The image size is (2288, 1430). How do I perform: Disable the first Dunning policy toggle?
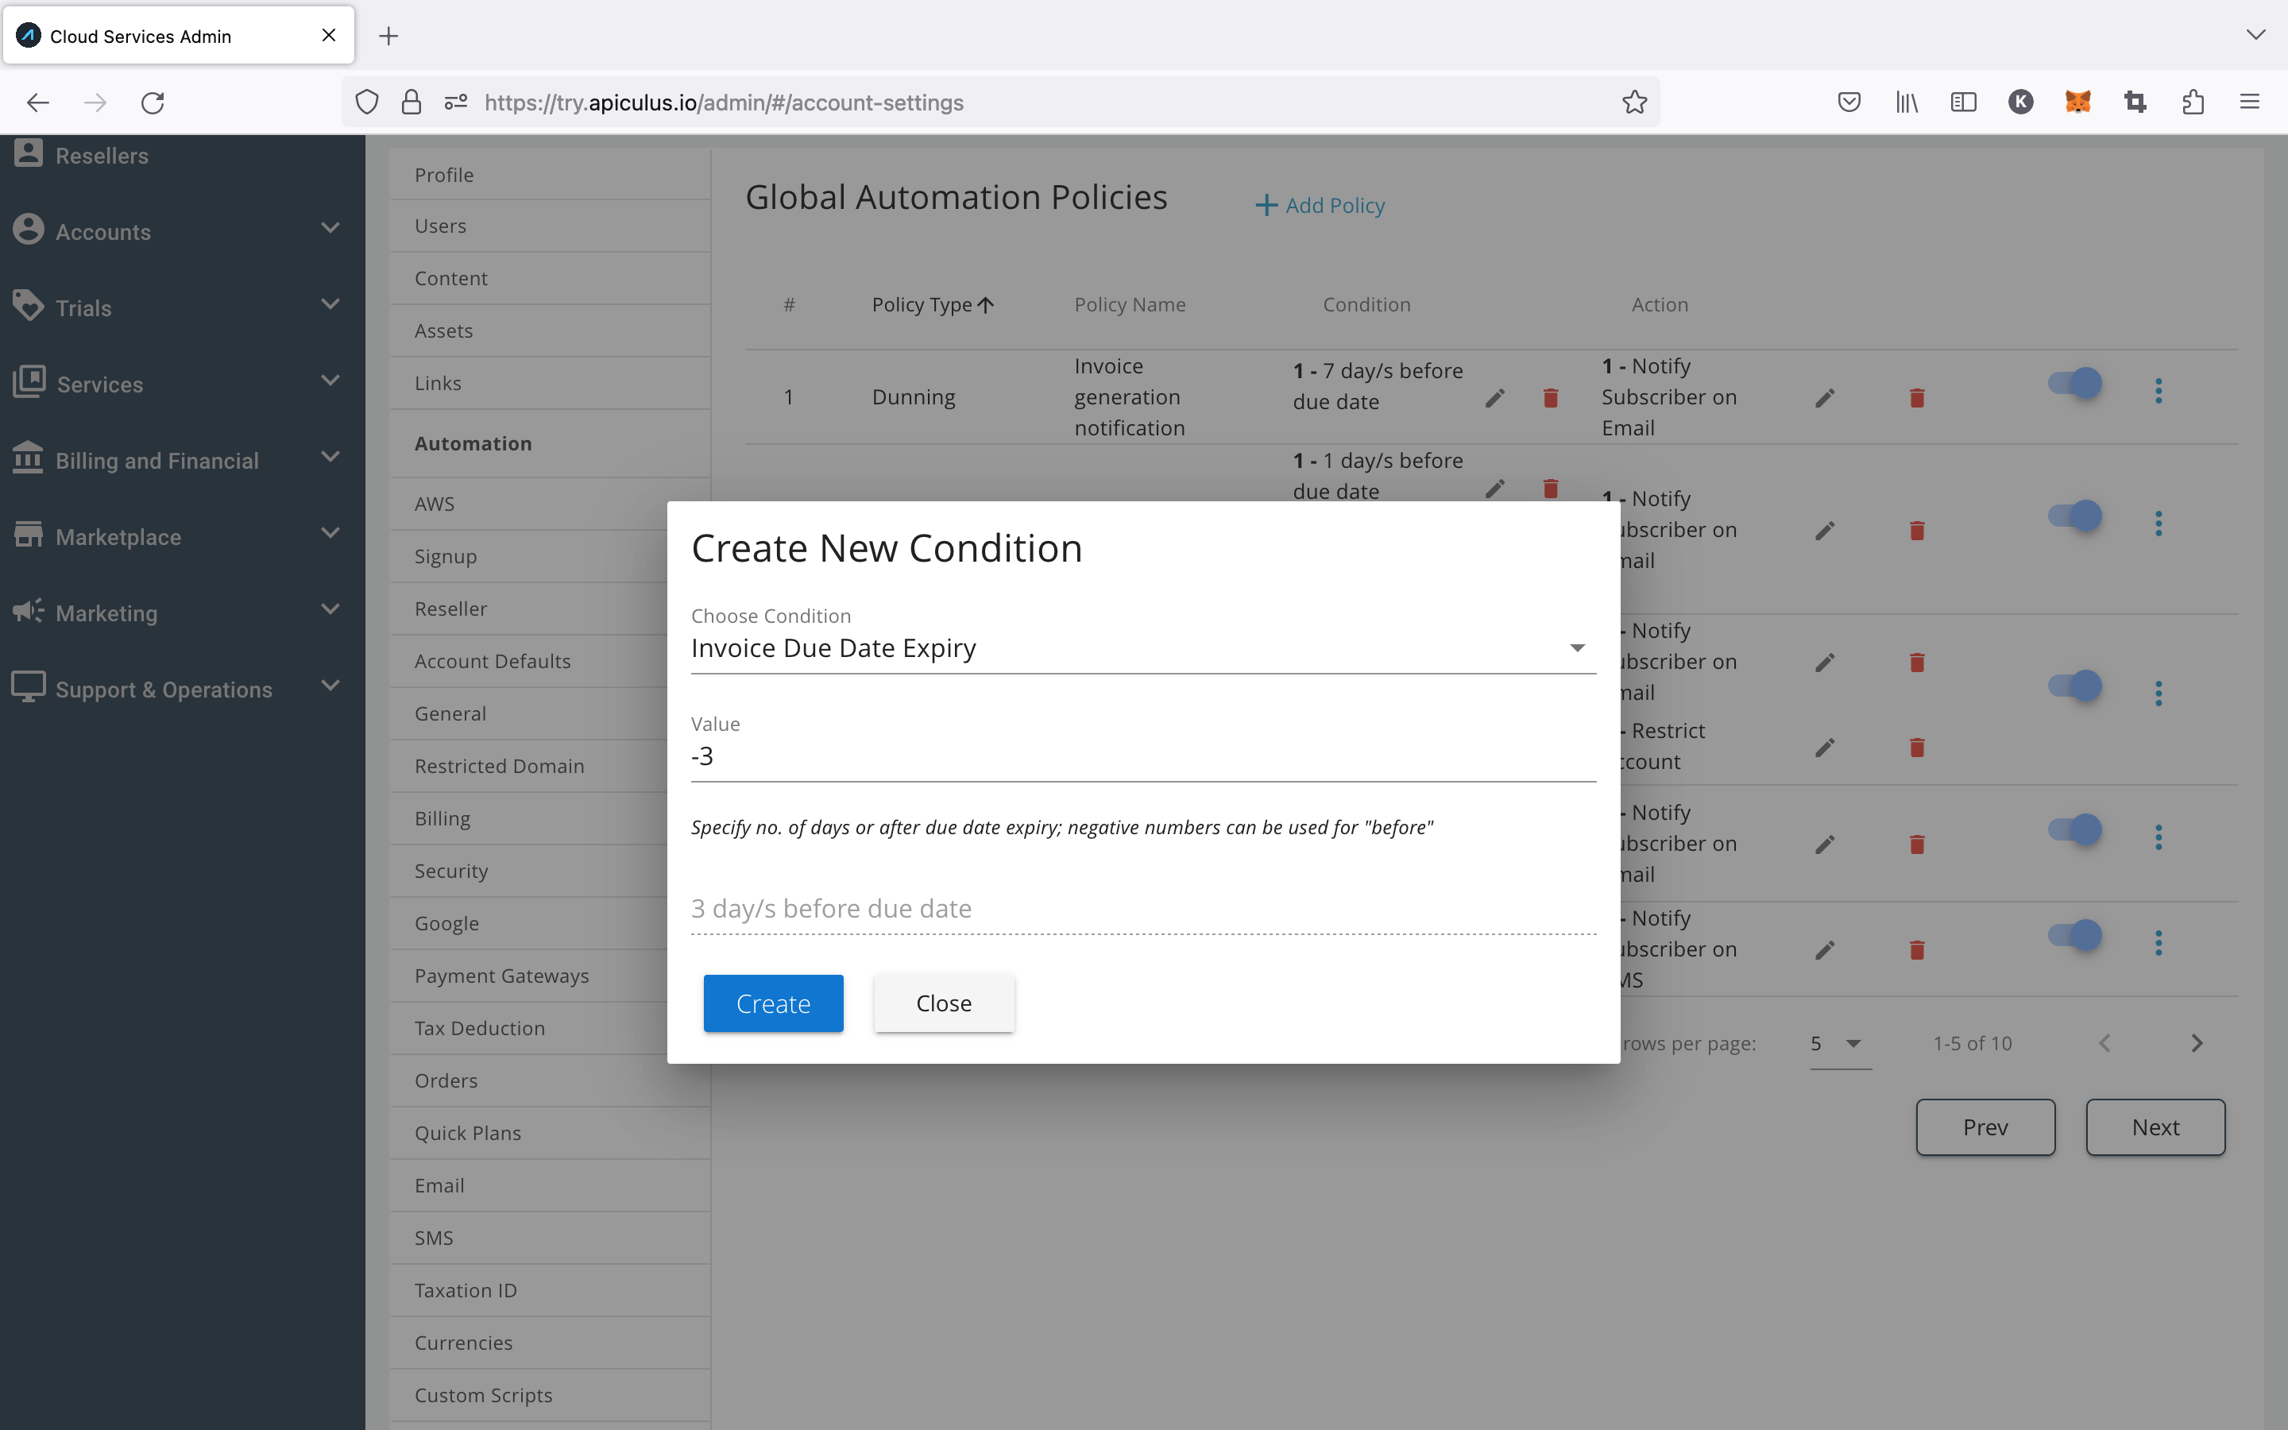click(x=2074, y=383)
